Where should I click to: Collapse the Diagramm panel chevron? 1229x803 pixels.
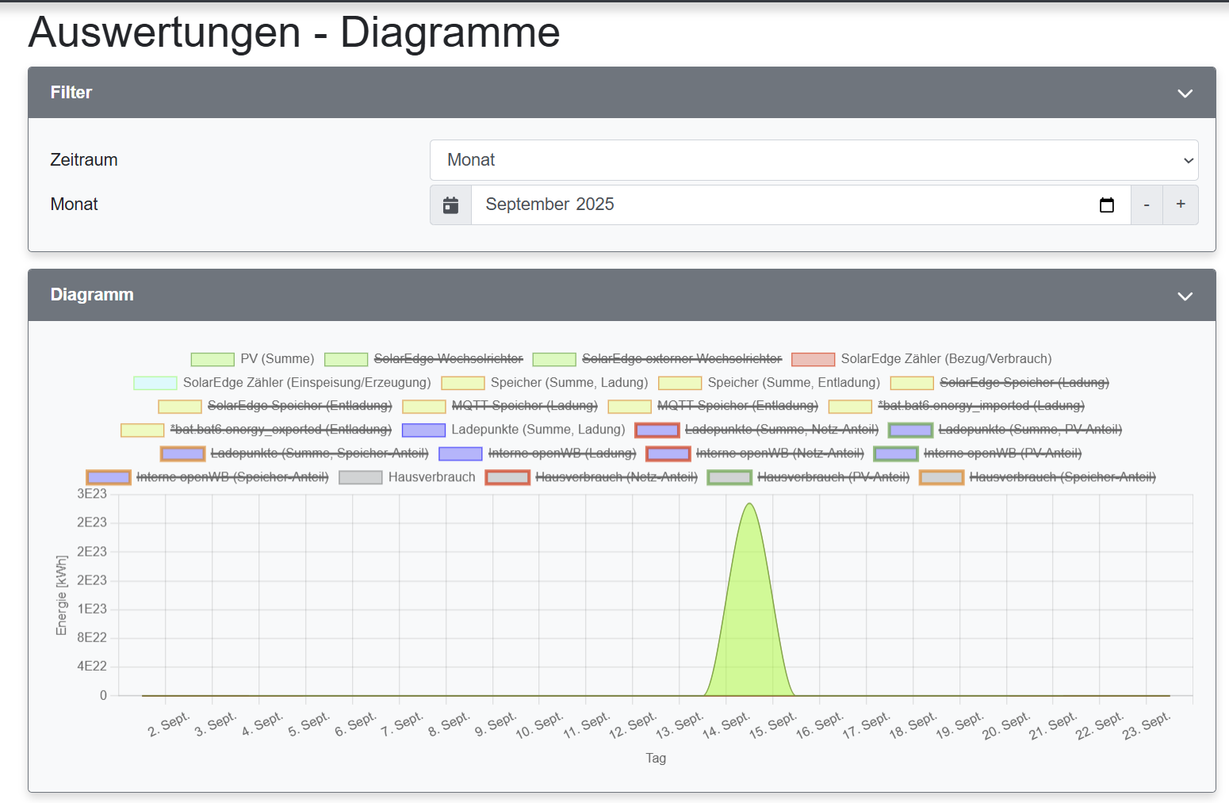point(1185,296)
